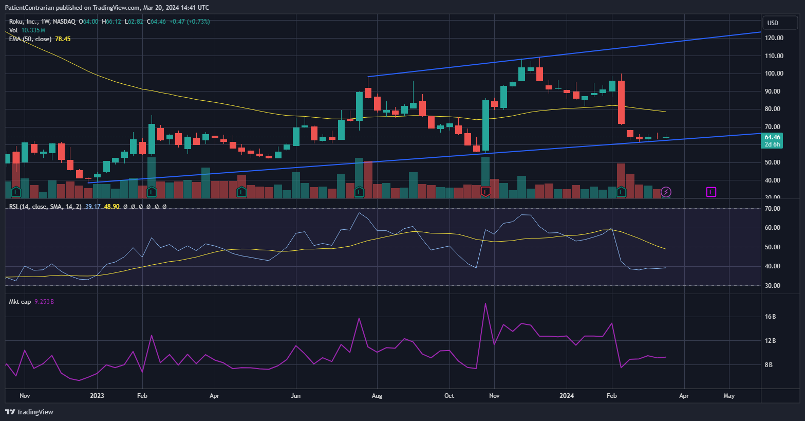Select the Vol 10.335M indicator label

click(27, 30)
